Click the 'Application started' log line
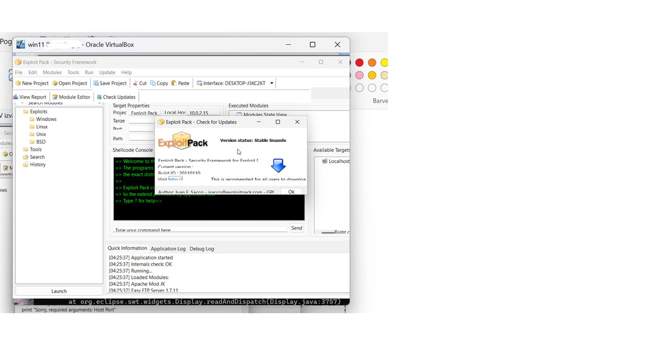 tap(141, 258)
